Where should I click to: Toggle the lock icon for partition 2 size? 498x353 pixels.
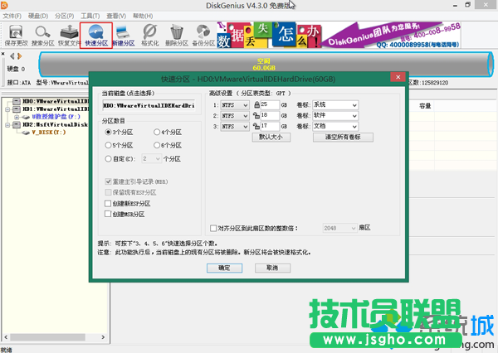pos(256,115)
